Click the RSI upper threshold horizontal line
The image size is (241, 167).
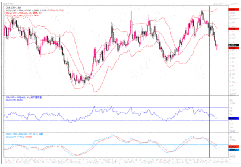pos(114,108)
